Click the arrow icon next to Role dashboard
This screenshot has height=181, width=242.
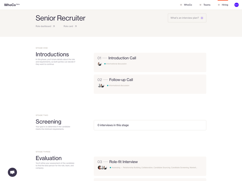pos(54,26)
